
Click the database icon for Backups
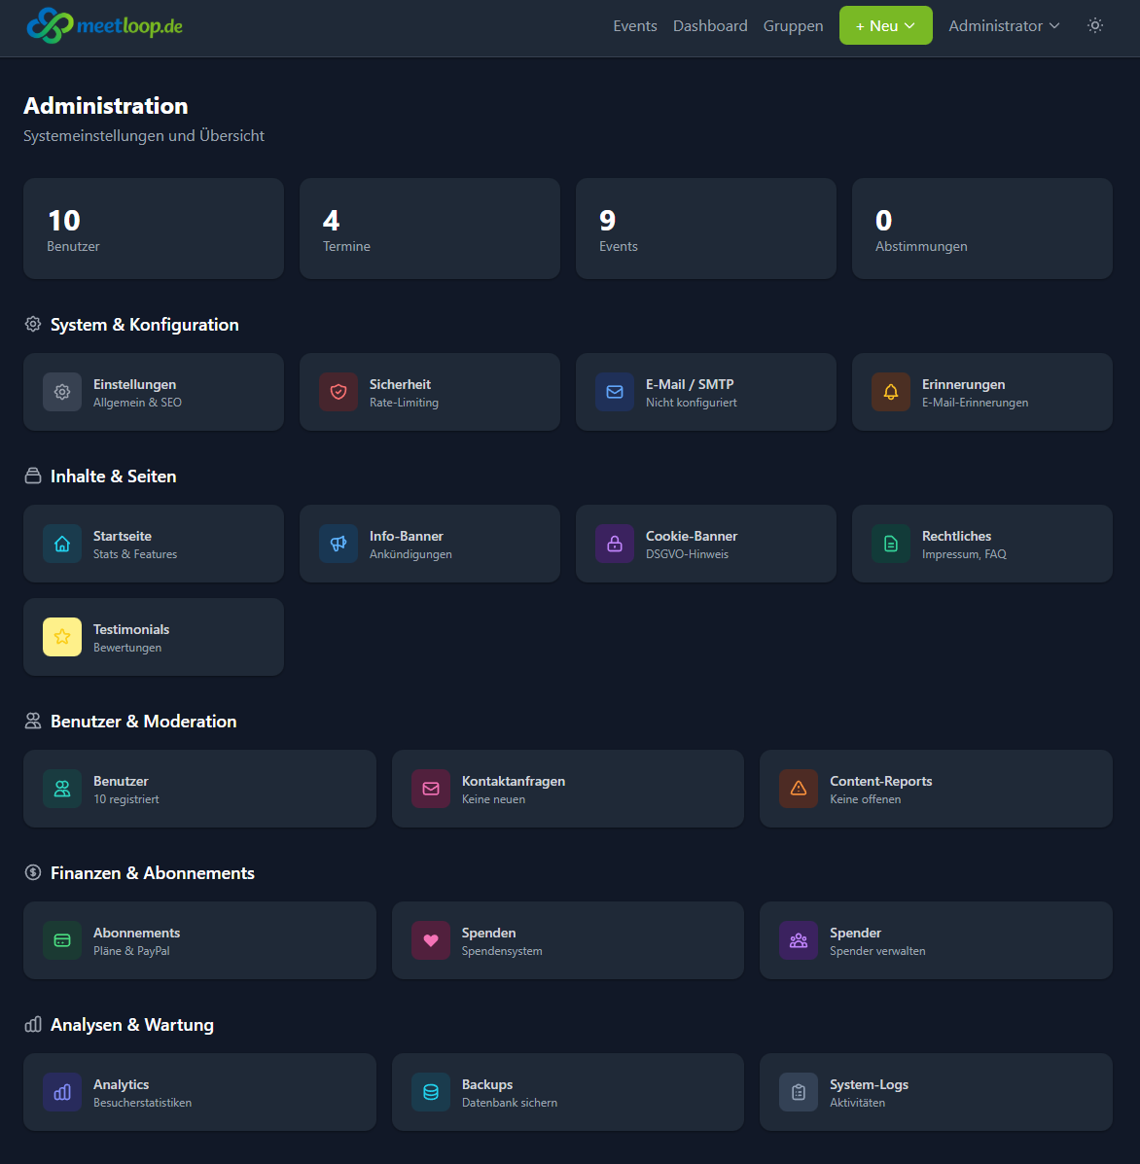click(431, 1092)
